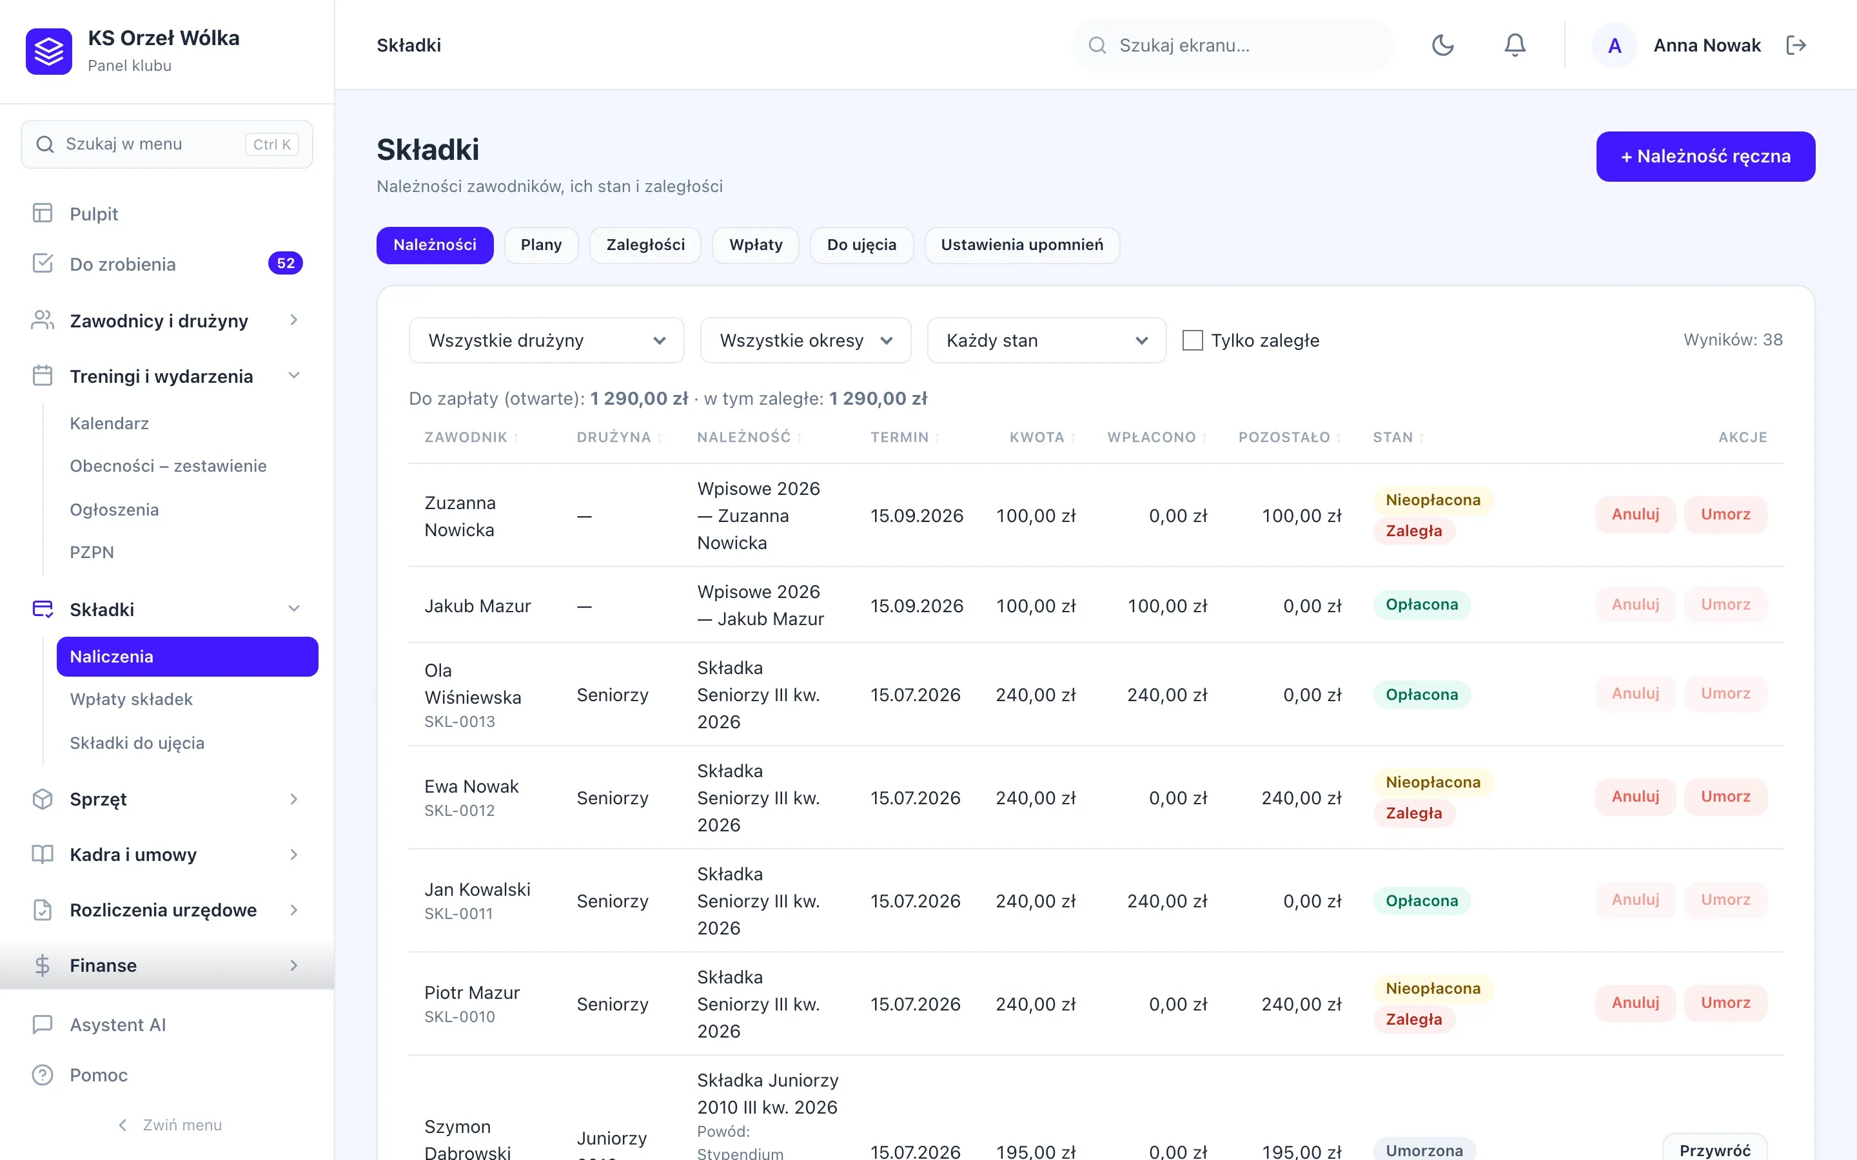The width and height of the screenshot is (1857, 1160).
Task: Click the Sprzęt box icon
Action: [42, 798]
